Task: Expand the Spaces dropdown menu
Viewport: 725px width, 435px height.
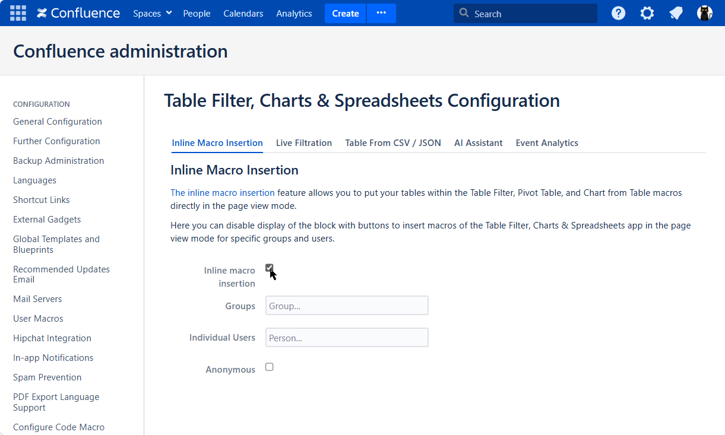Action: [x=152, y=13]
